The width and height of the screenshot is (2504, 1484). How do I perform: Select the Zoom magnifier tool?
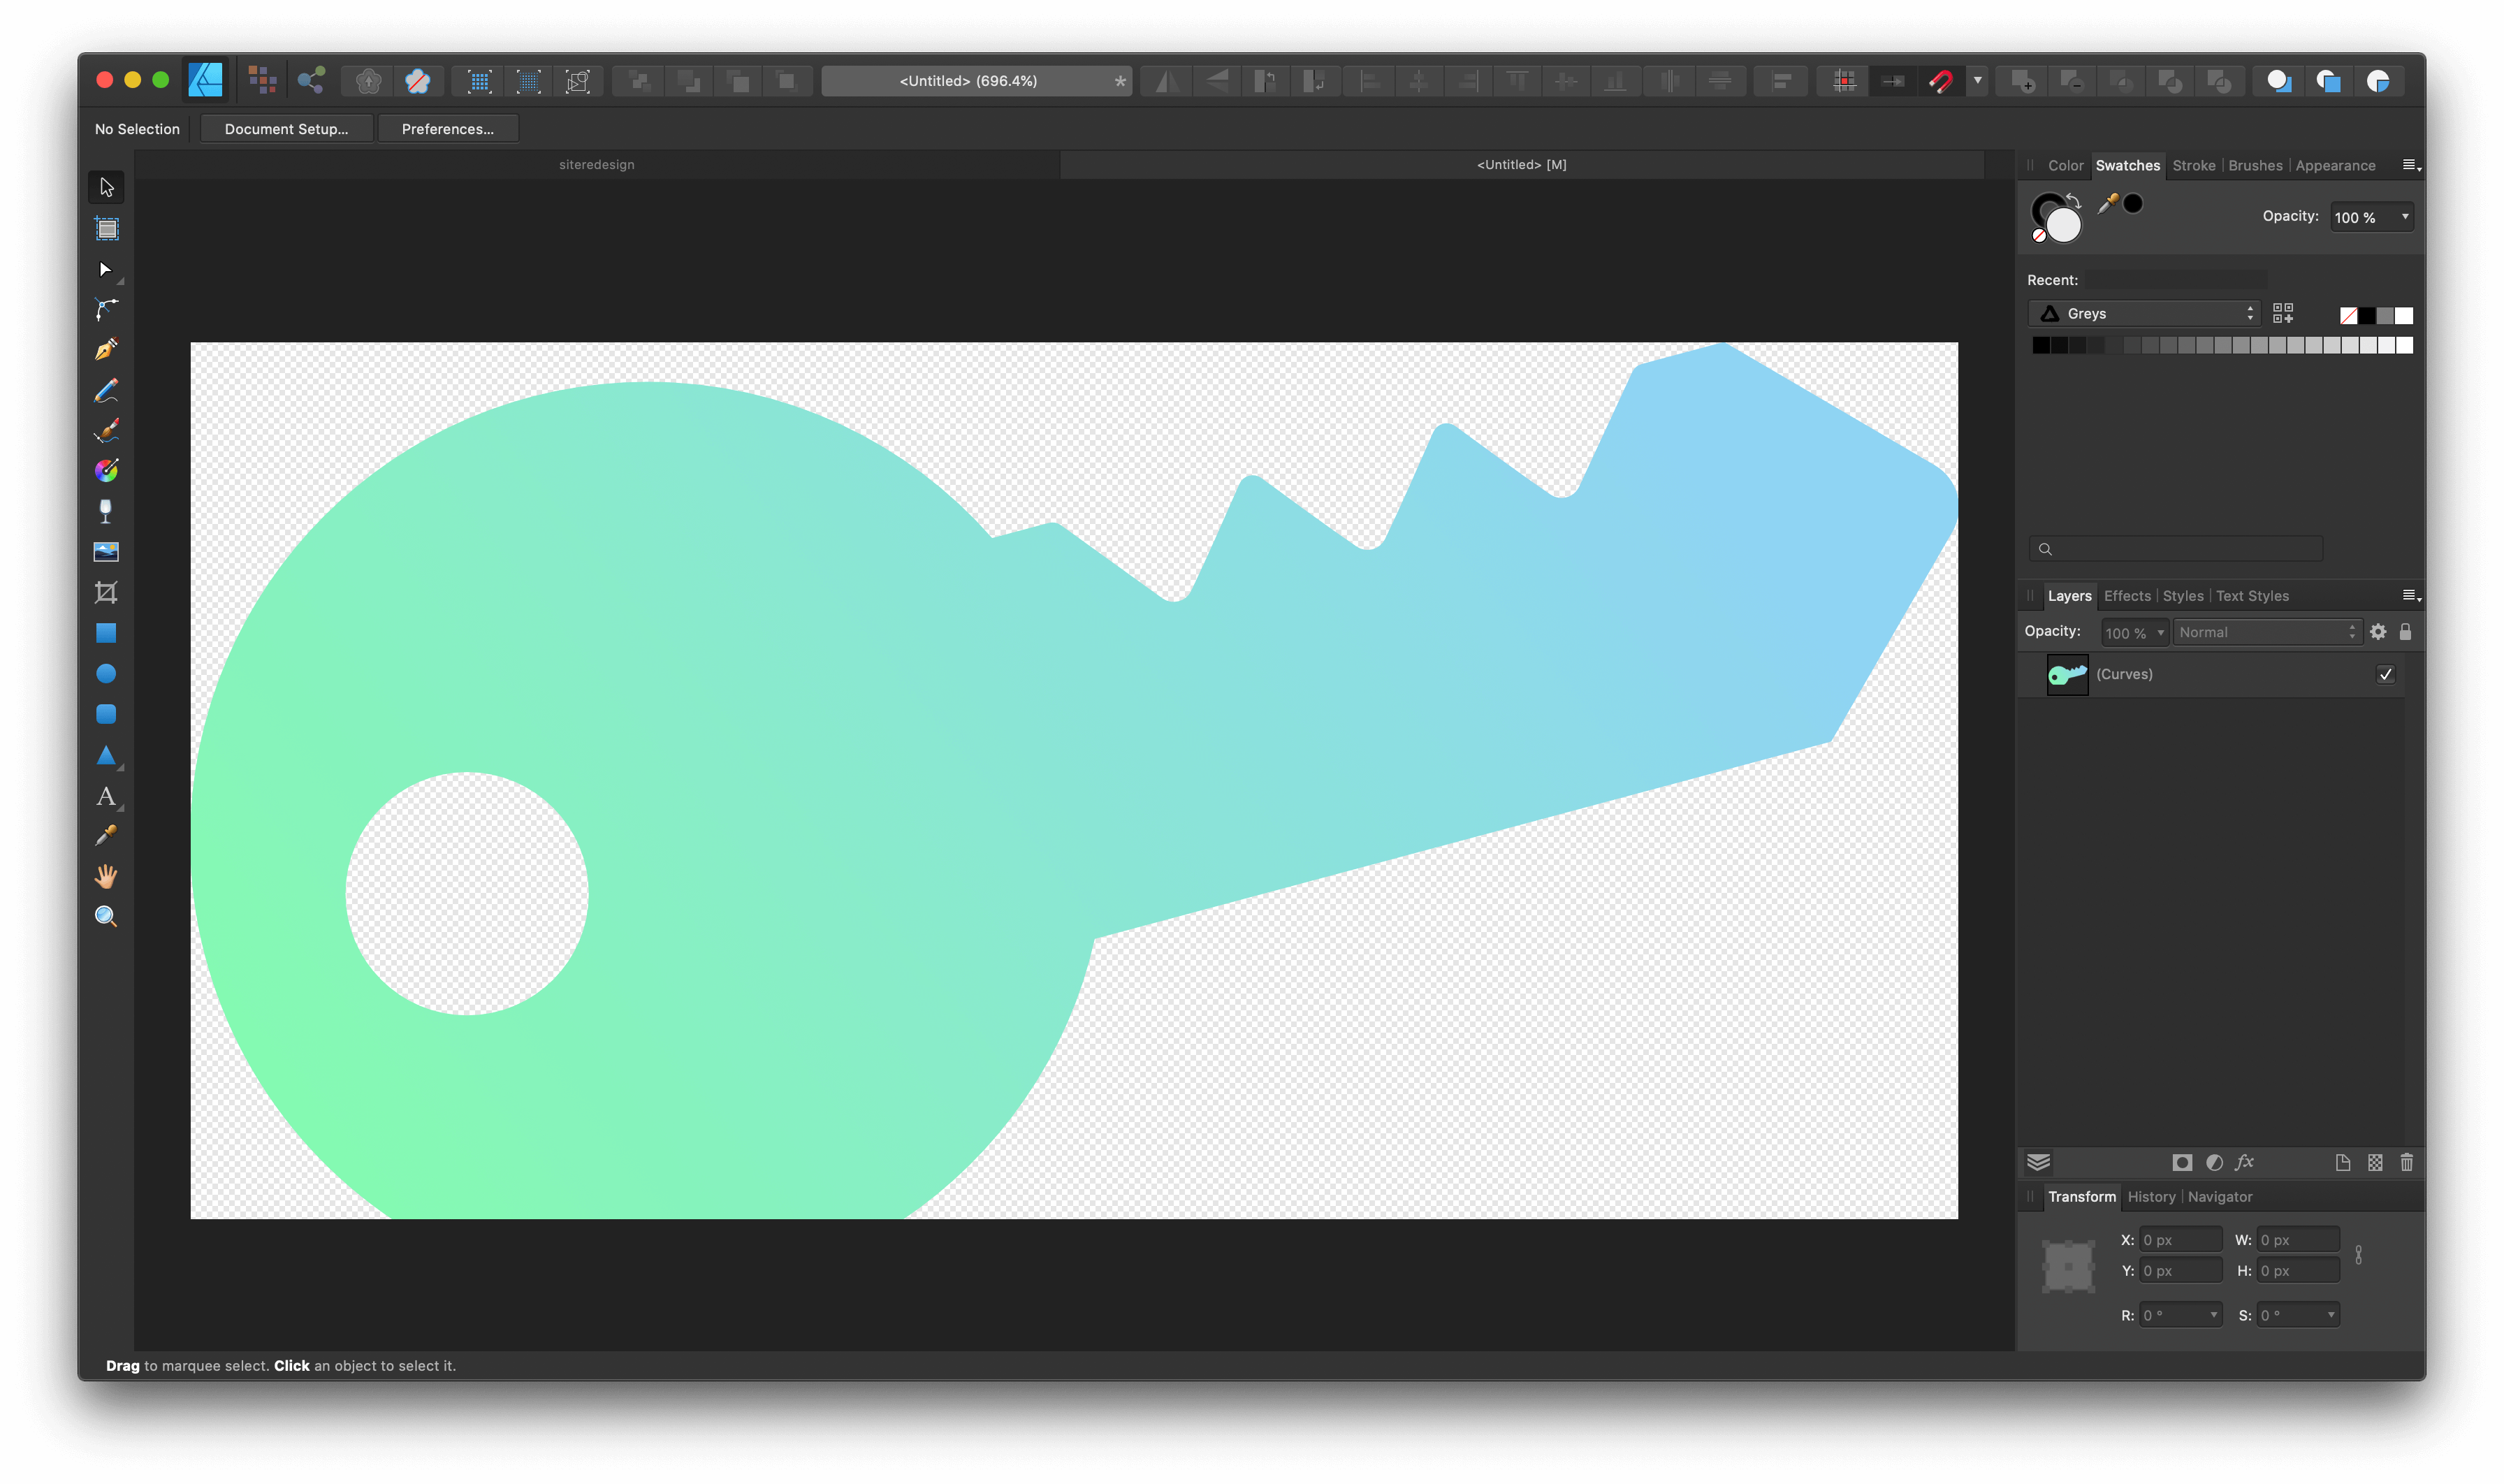[x=106, y=916]
